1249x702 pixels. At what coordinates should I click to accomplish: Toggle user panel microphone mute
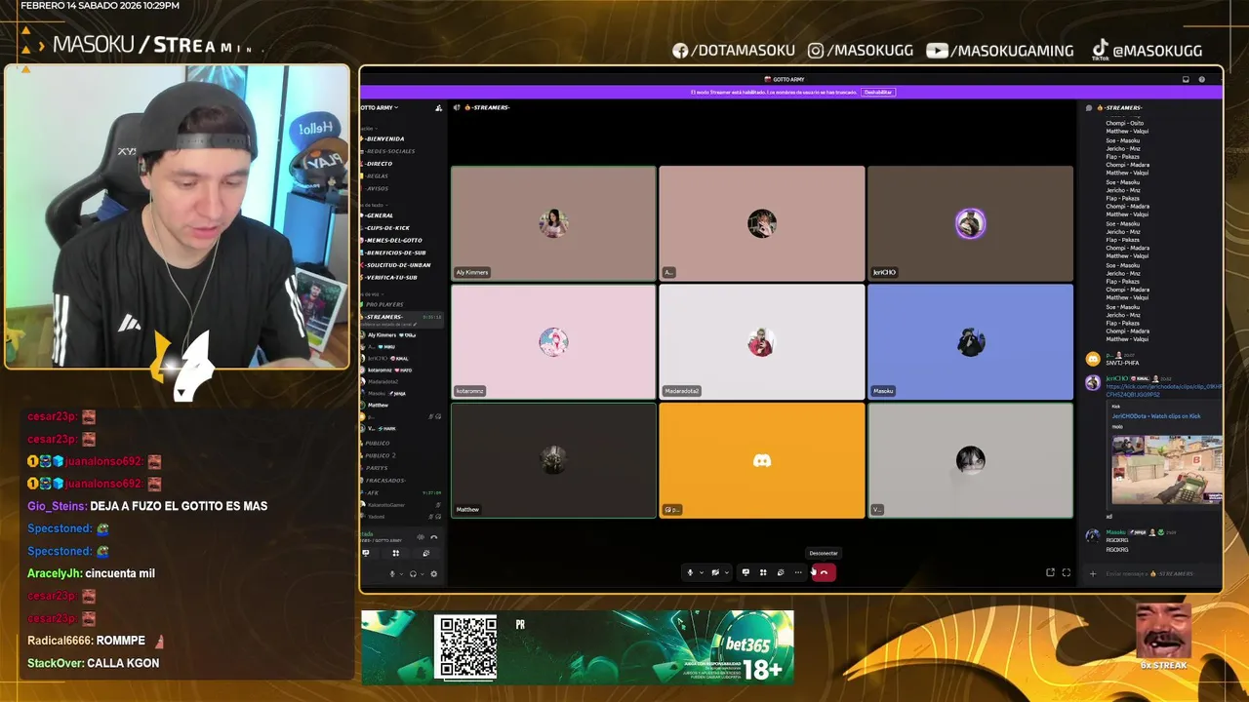(392, 574)
